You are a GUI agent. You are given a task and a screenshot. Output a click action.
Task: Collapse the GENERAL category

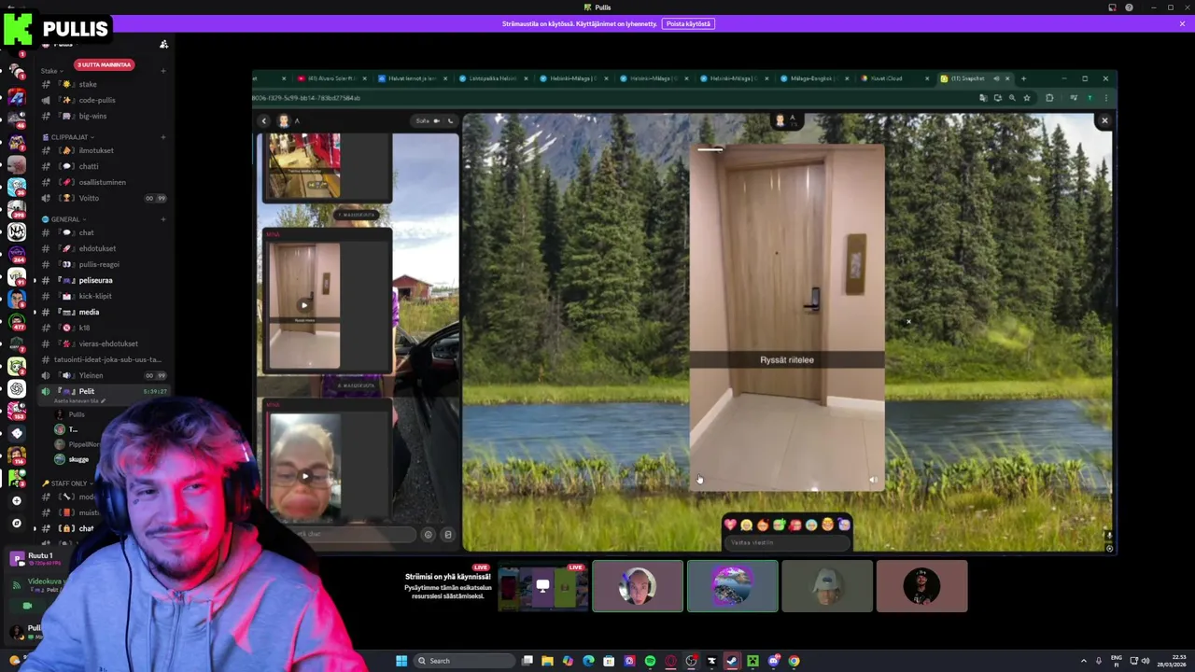(65, 219)
